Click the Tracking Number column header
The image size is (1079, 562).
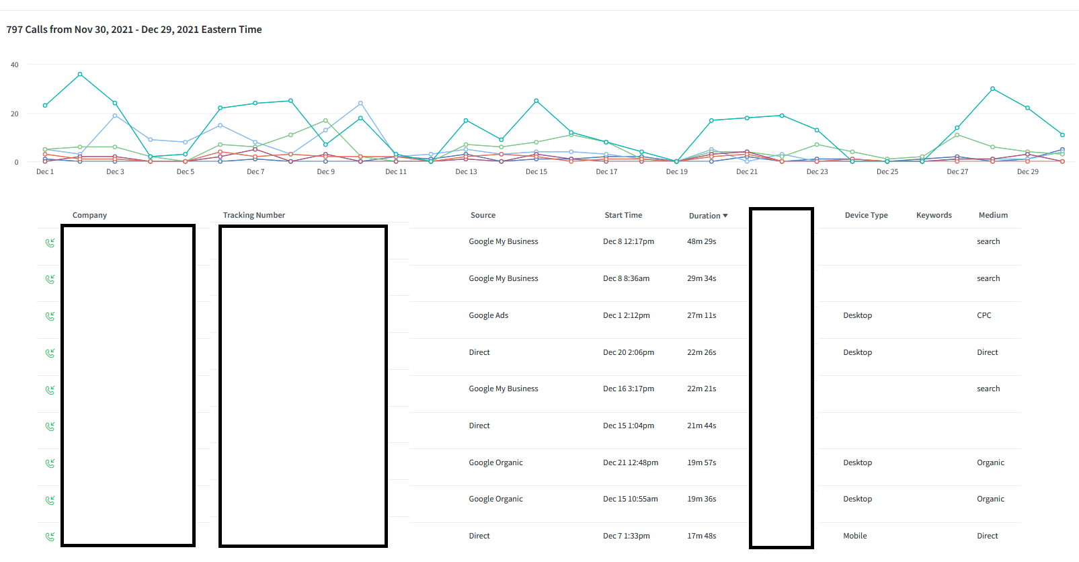point(253,215)
